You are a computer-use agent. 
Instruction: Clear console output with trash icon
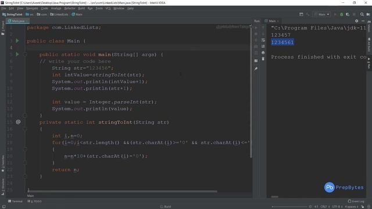pyautogui.click(x=263, y=59)
